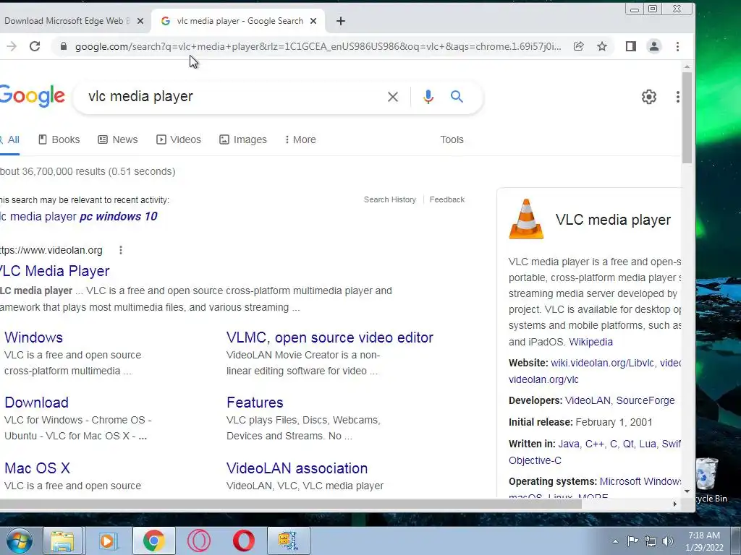This screenshot has height=555, width=741.
Task: Open the Chrome three-dot menu
Action: (677, 46)
